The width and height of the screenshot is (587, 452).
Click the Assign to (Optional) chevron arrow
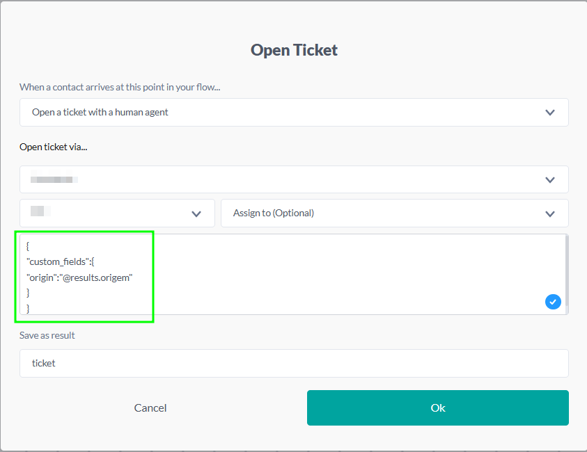(550, 213)
